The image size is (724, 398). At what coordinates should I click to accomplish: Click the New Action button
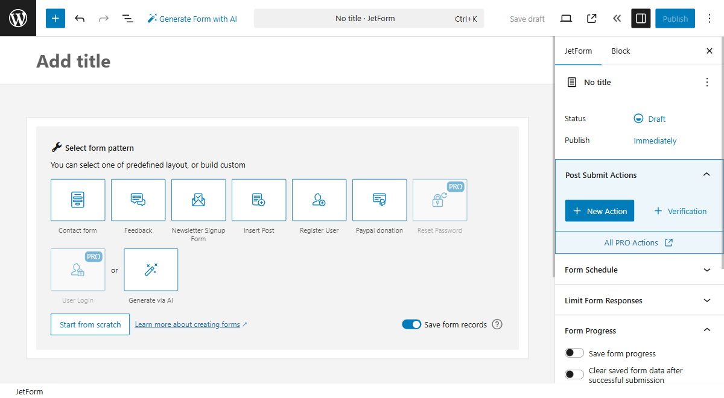600,211
